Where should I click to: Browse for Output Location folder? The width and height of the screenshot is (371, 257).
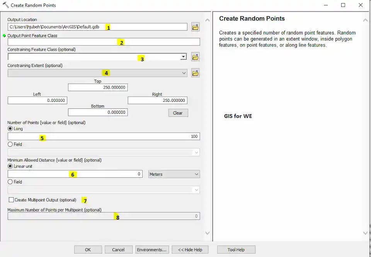pyautogui.click(x=195, y=27)
